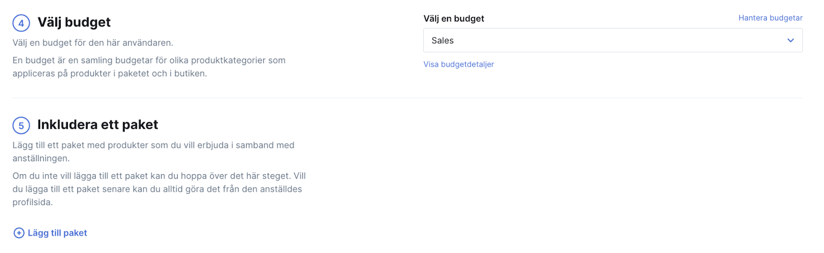Expand the chevron arrow in the Sales field
This screenshot has height=253, width=824.
click(791, 40)
